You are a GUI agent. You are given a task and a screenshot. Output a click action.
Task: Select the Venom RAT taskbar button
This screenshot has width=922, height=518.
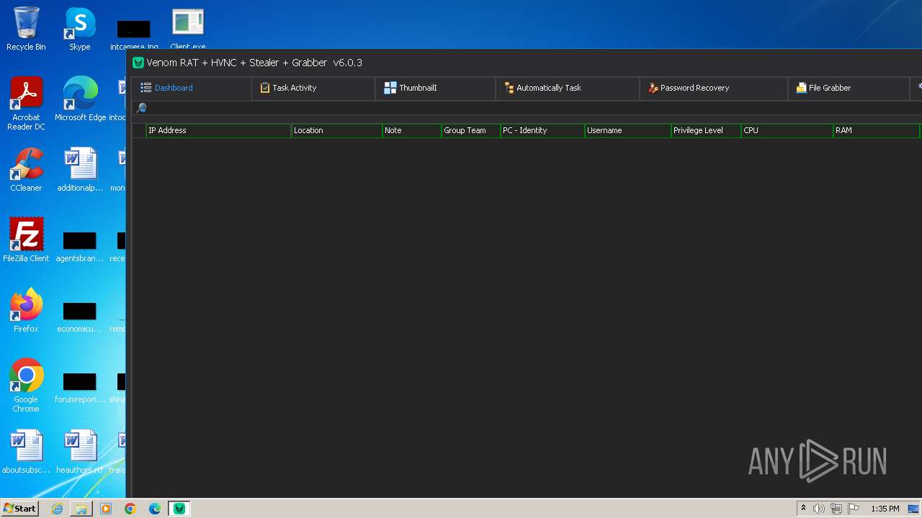pos(179,509)
